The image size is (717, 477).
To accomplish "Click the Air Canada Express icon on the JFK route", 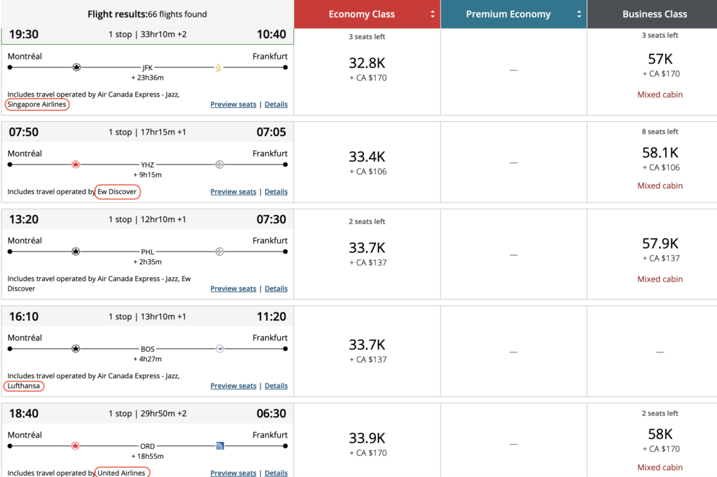I will [76, 67].
